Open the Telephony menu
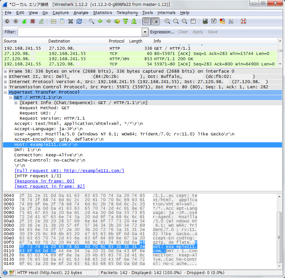 [x=127, y=13]
